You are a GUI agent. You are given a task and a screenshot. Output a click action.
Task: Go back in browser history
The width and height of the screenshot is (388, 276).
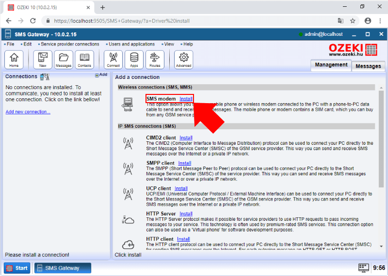pyautogui.click(x=9, y=21)
